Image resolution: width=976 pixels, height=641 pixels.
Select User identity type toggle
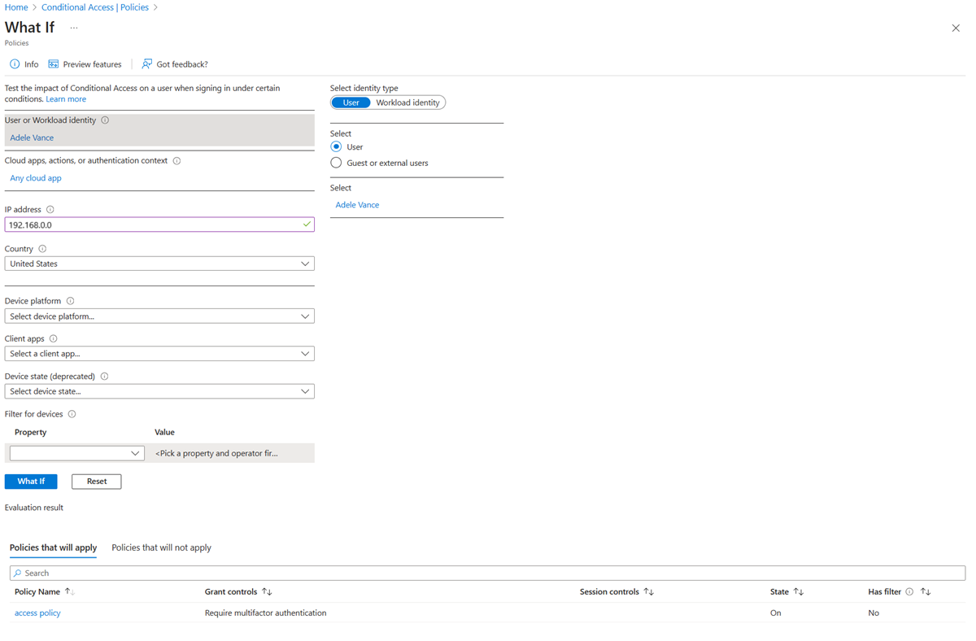pos(351,102)
